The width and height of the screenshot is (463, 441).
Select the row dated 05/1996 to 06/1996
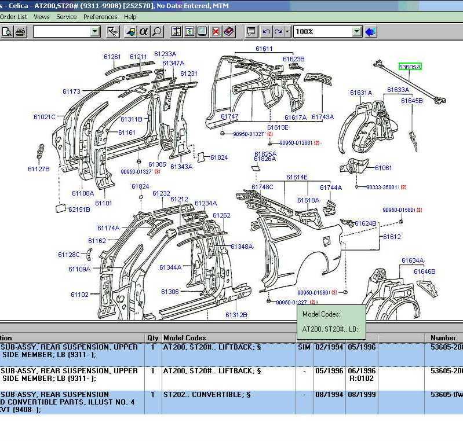click(x=232, y=378)
